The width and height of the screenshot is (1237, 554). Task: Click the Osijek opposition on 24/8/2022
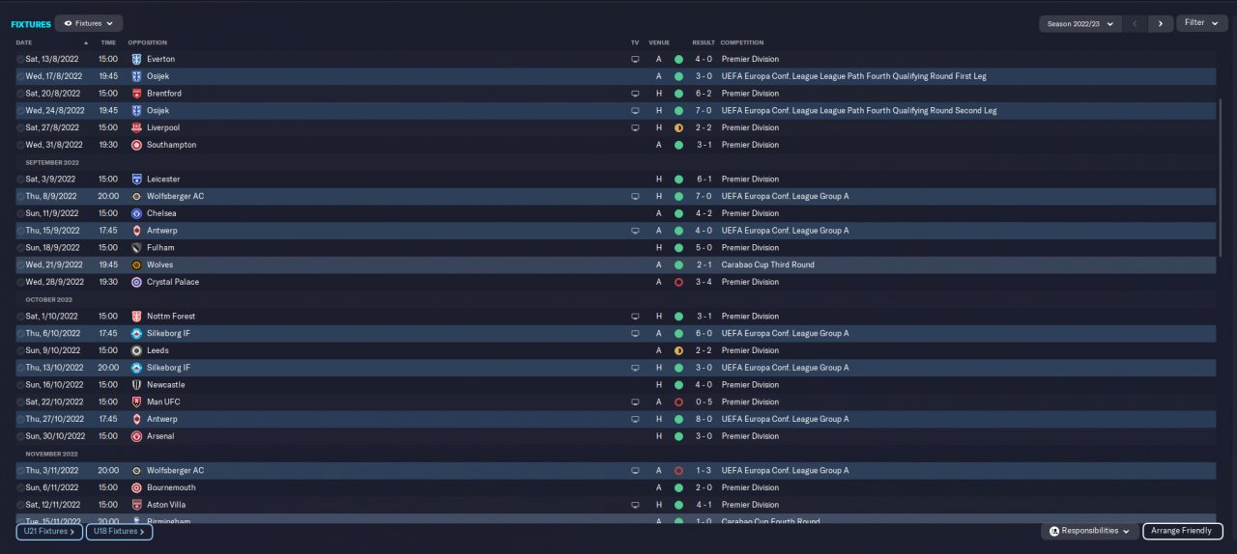(x=158, y=110)
